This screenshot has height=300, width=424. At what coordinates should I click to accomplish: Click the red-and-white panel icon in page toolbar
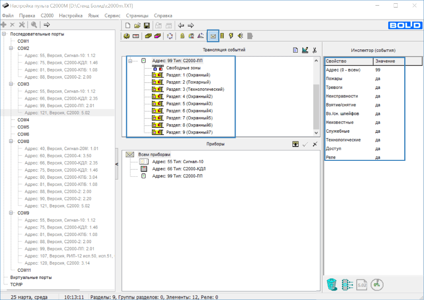pyautogui.click(x=136, y=36)
